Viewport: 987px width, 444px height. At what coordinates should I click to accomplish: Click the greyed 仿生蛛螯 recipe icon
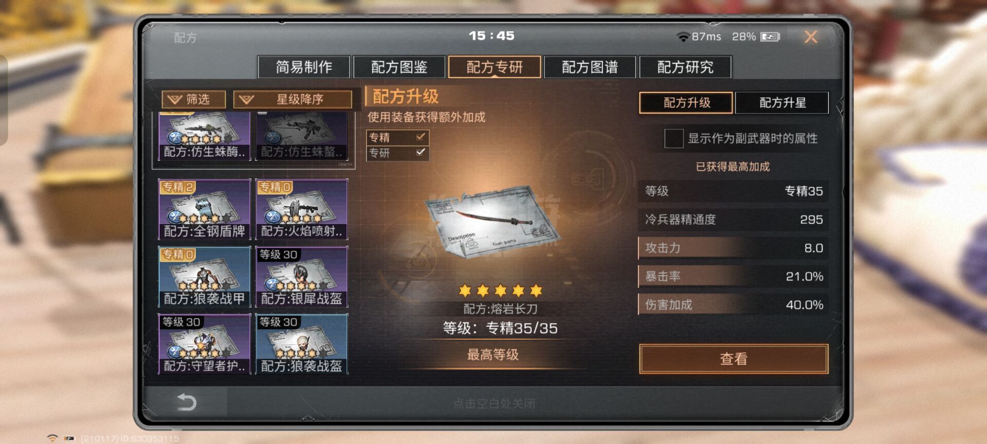[302, 136]
